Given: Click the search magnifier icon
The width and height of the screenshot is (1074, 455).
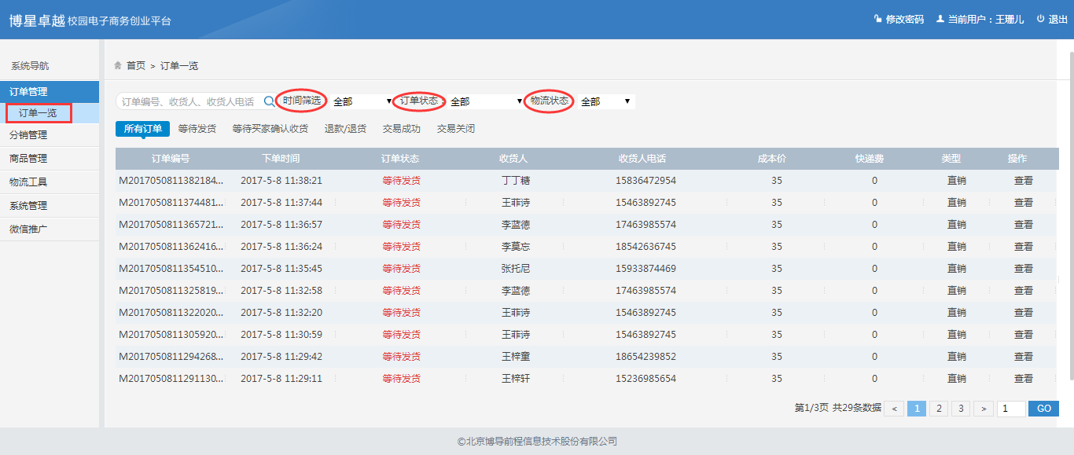Looking at the screenshot, I should tap(269, 101).
